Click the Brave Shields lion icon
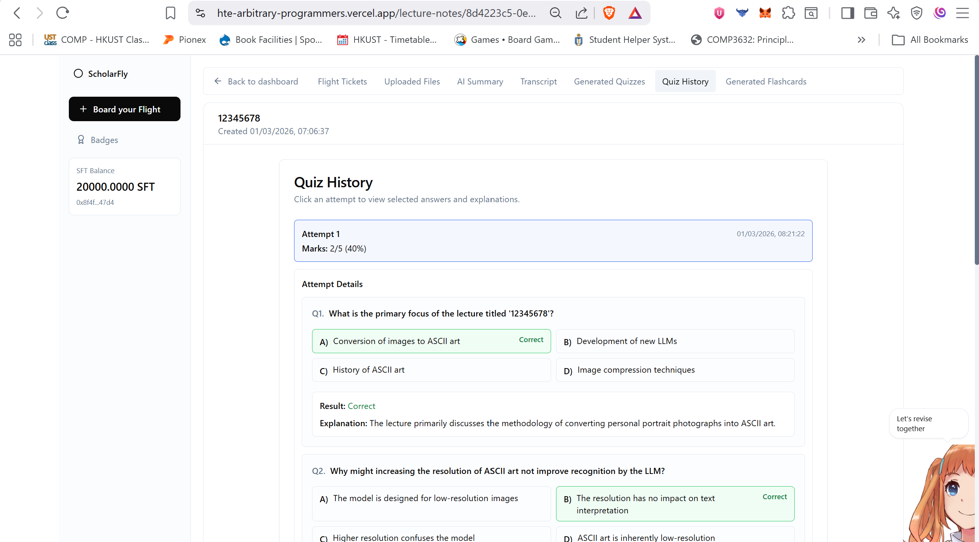Viewport: 979px width, 542px height. 609,13
